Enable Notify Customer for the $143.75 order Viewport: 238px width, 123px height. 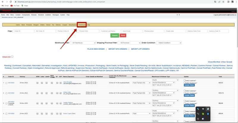click(184, 90)
